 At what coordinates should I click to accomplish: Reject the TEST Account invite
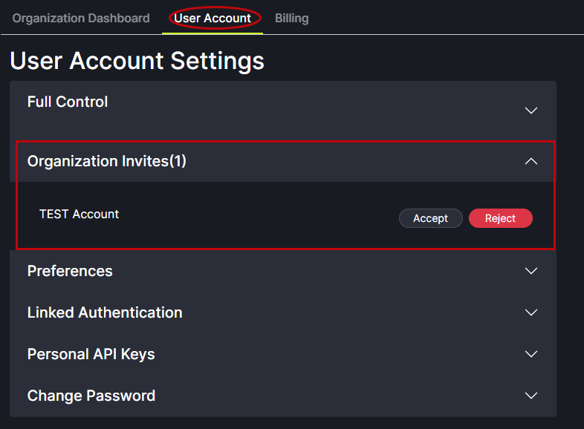pos(500,218)
